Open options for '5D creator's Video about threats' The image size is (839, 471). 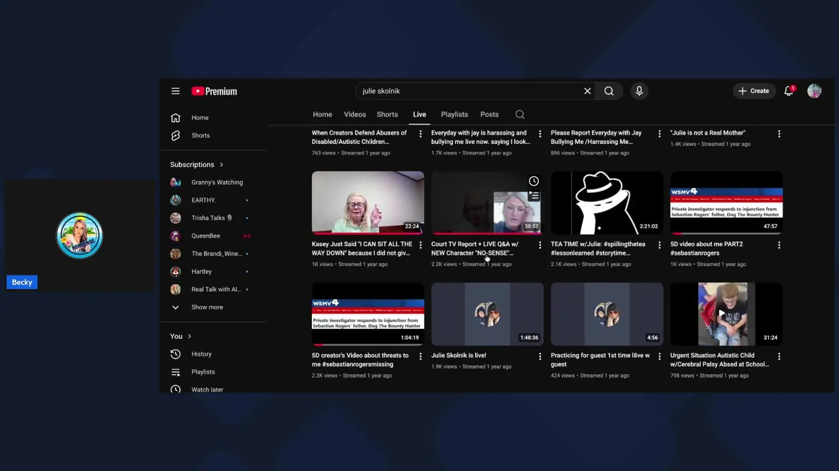tap(421, 357)
